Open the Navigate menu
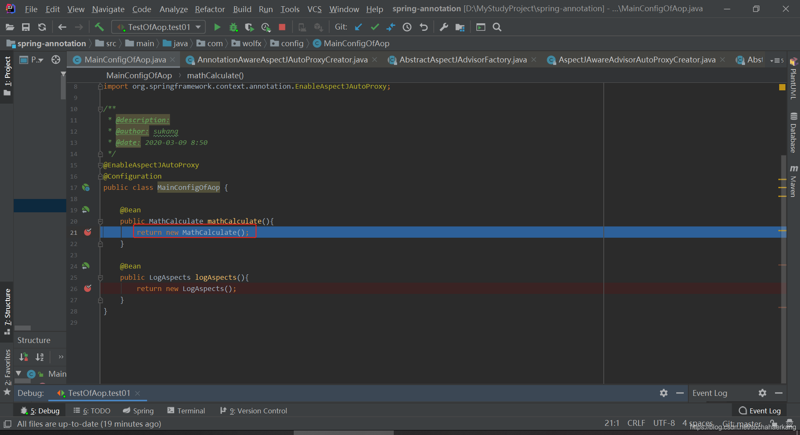This screenshot has width=800, height=435. [x=108, y=9]
